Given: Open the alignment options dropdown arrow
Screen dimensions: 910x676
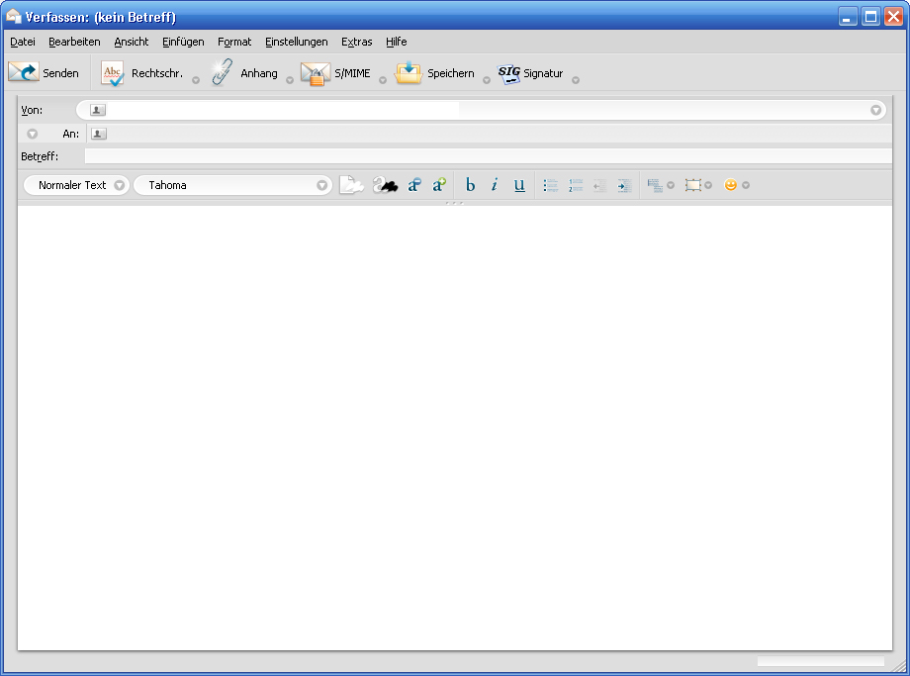Looking at the screenshot, I should point(671,185).
